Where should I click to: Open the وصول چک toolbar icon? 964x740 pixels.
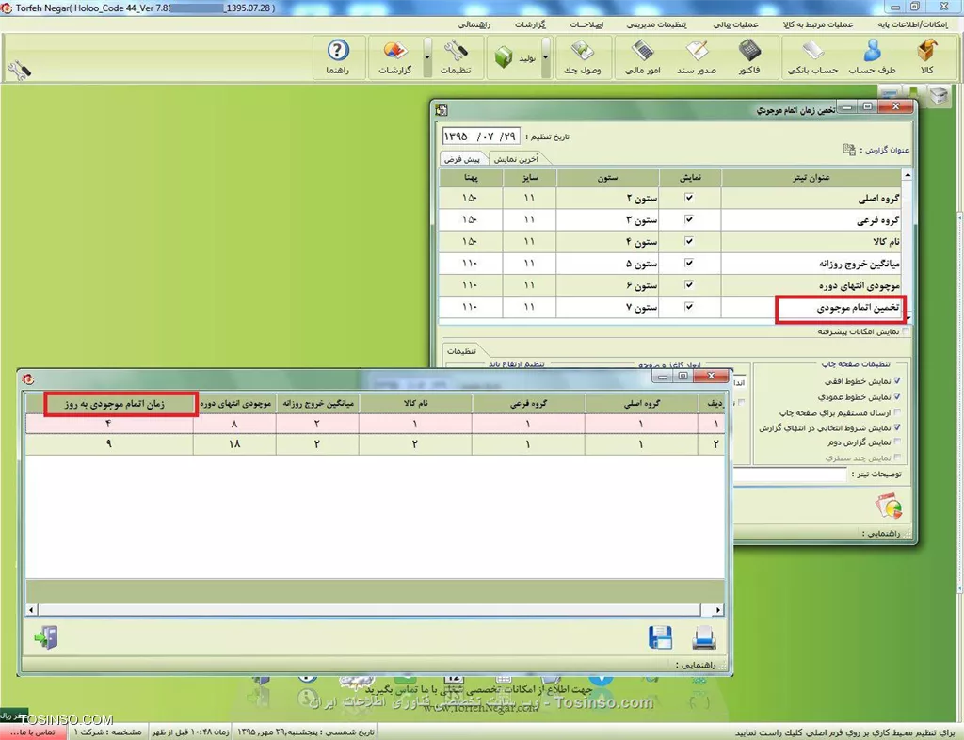coord(582,56)
